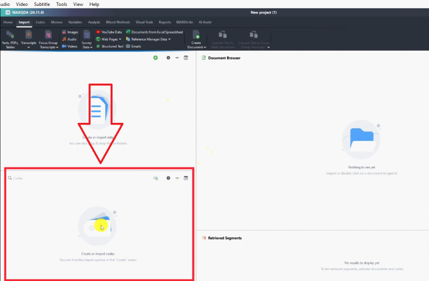This screenshot has height=281, width=429.
Task: Open Create Document dropdown
Action: [x=196, y=47]
